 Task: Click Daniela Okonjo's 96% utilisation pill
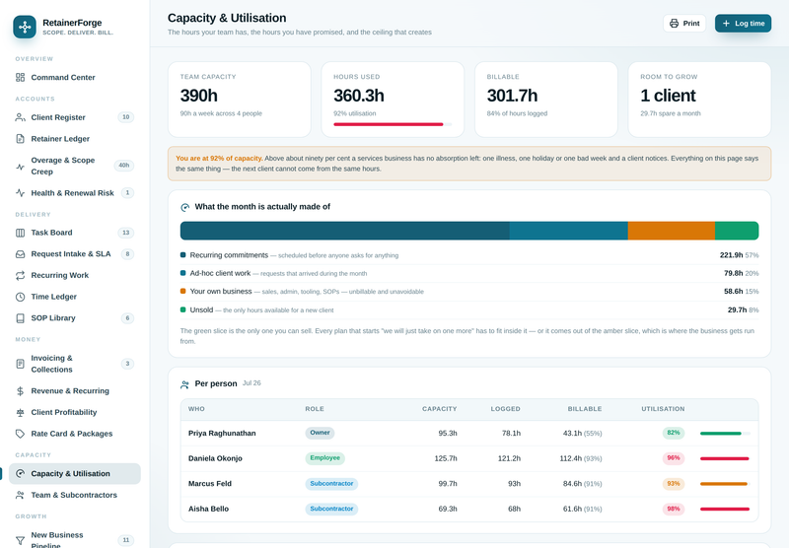click(674, 458)
